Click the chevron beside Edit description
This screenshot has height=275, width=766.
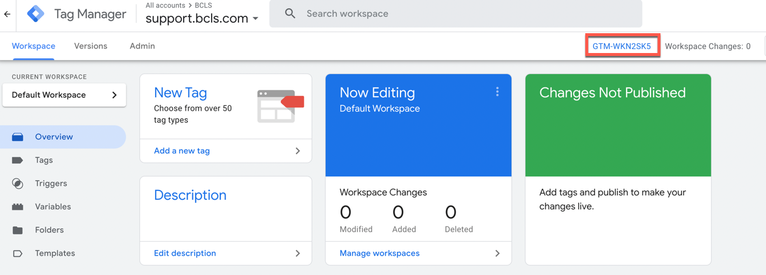(x=298, y=253)
